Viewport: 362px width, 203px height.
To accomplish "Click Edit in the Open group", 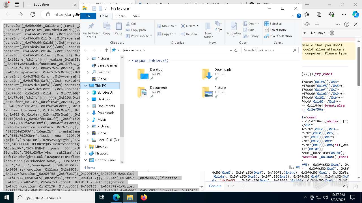I will pyautogui.click(x=249, y=30).
